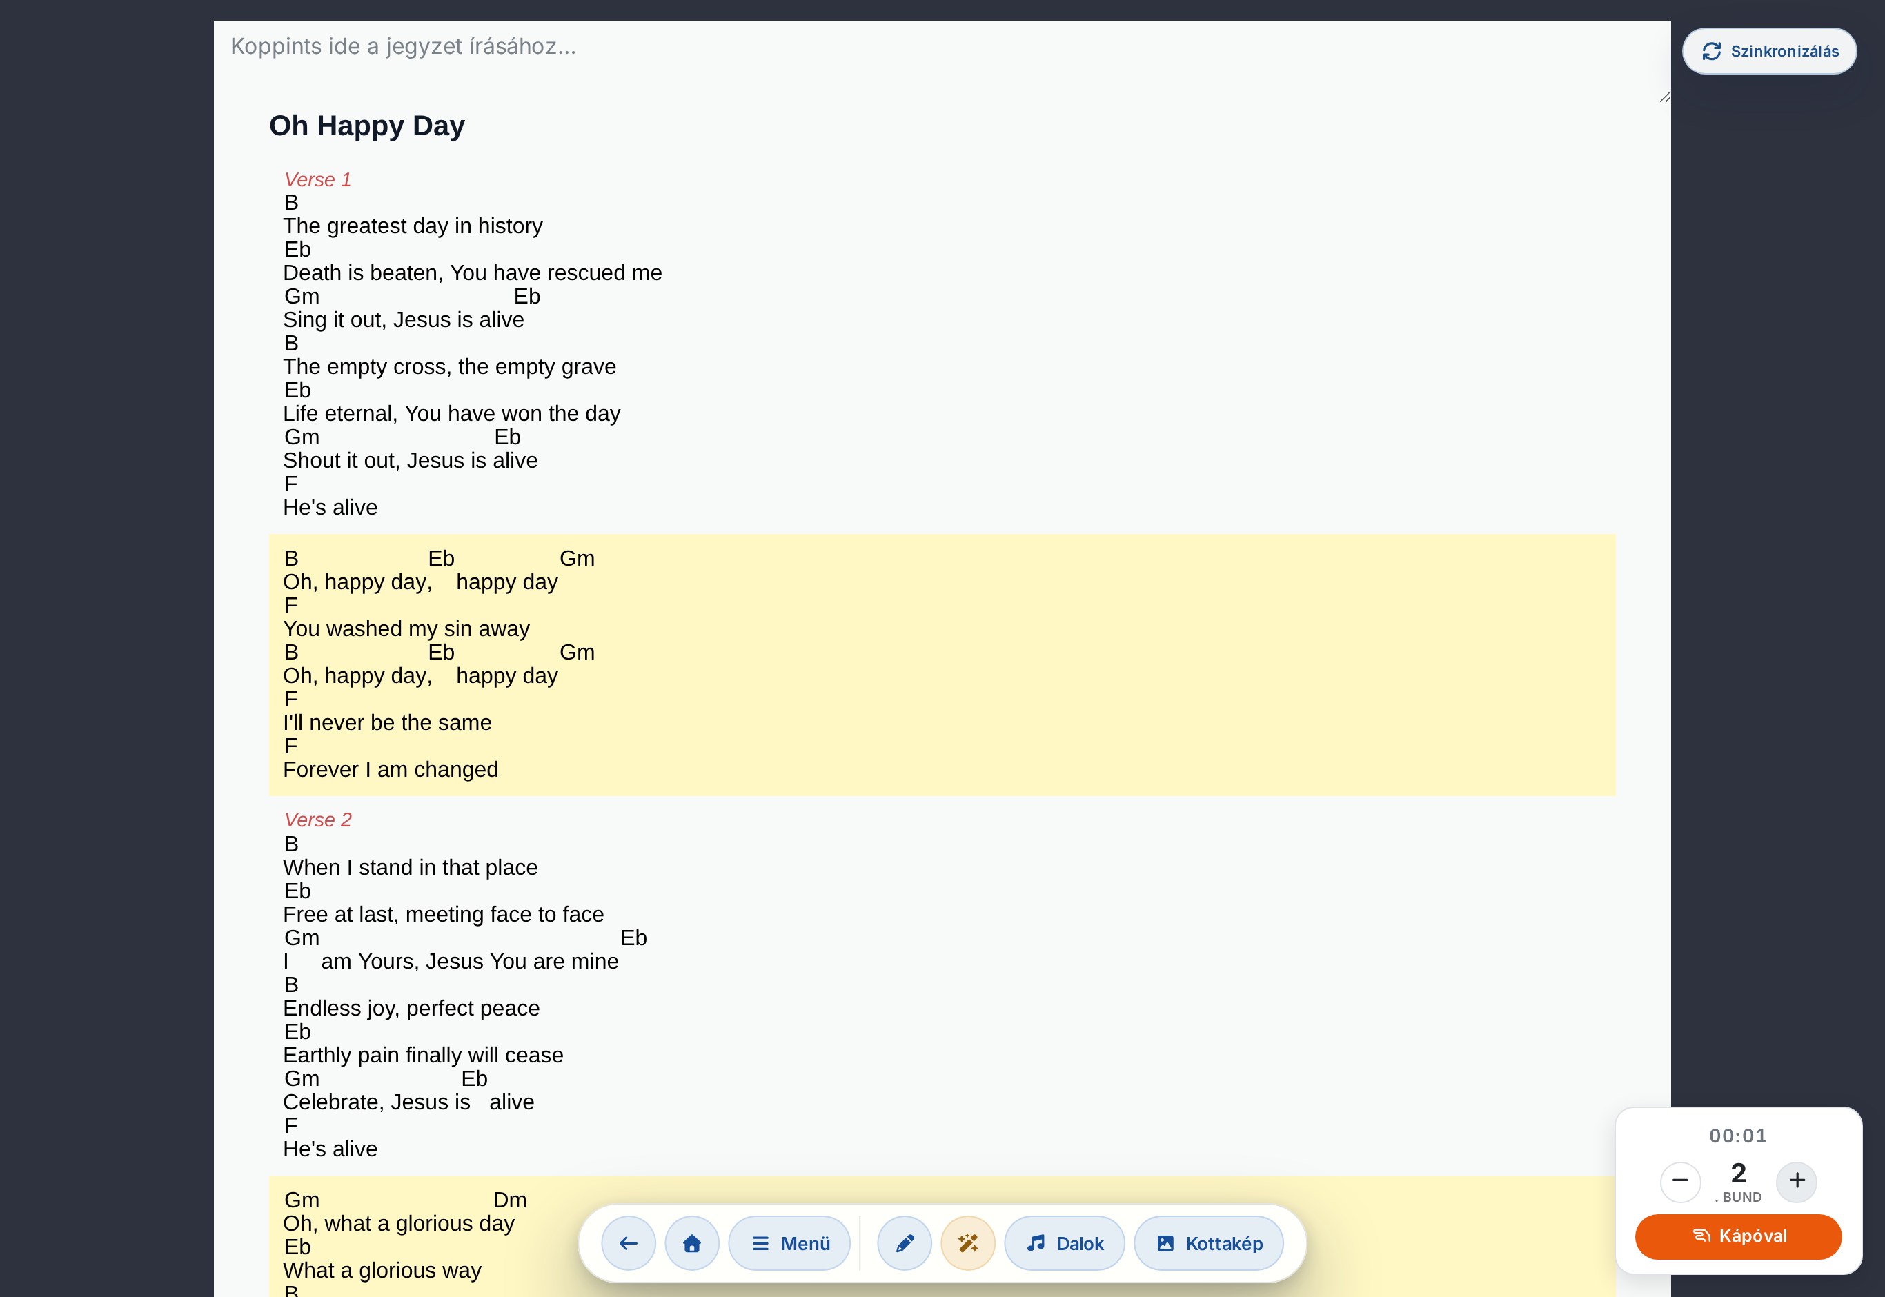Click lyric 'Life eternal, You have won the day'
1885x1297 pixels.
click(452, 414)
